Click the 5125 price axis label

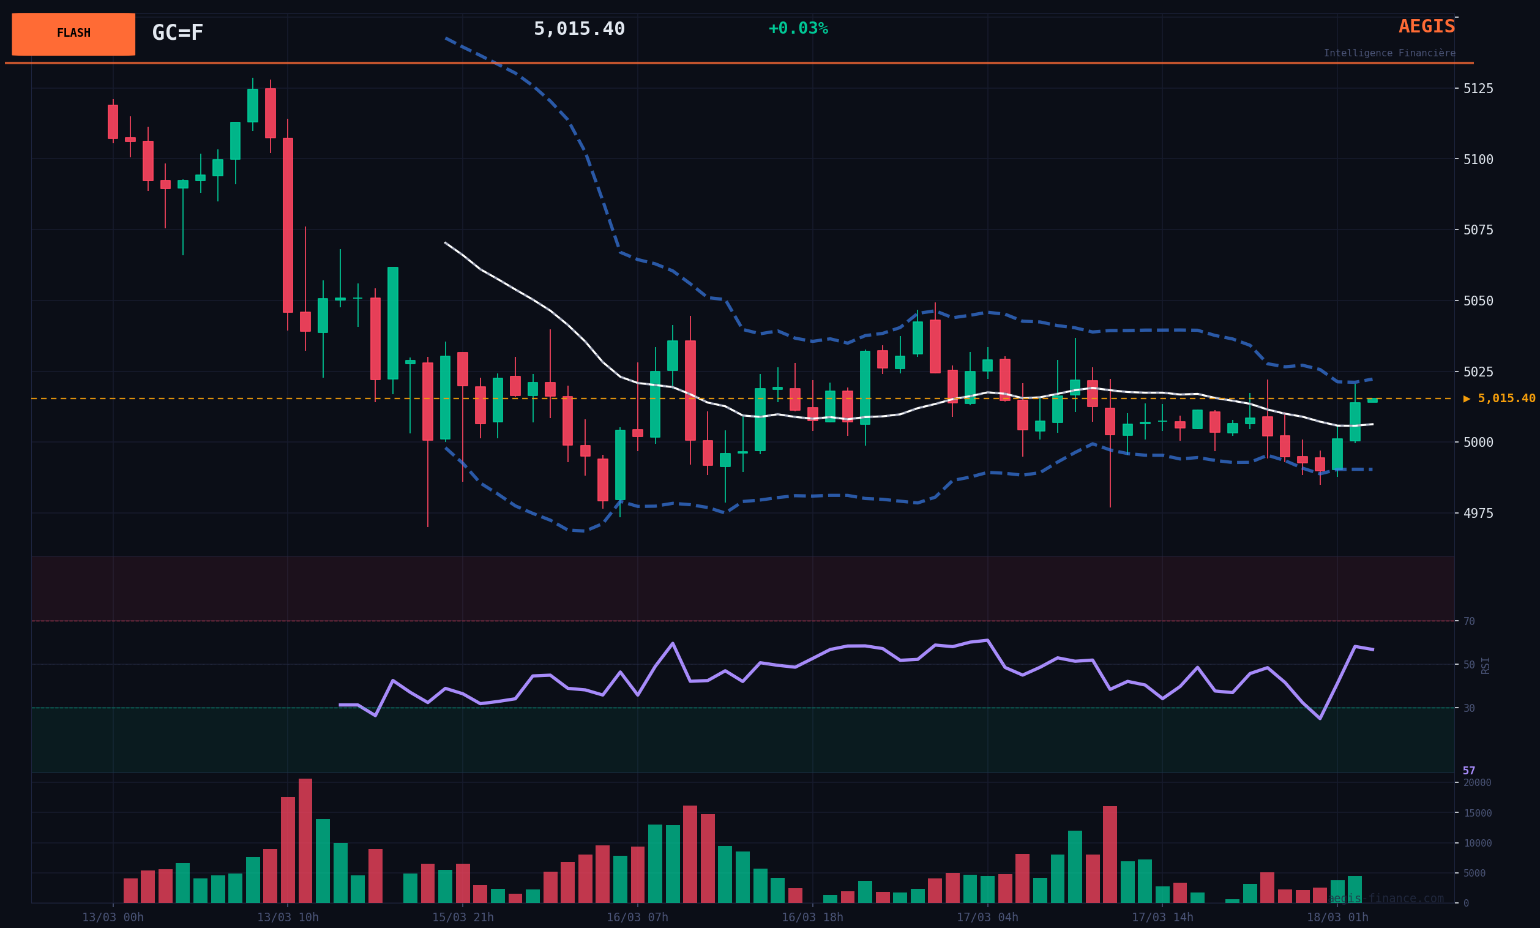[1478, 88]
